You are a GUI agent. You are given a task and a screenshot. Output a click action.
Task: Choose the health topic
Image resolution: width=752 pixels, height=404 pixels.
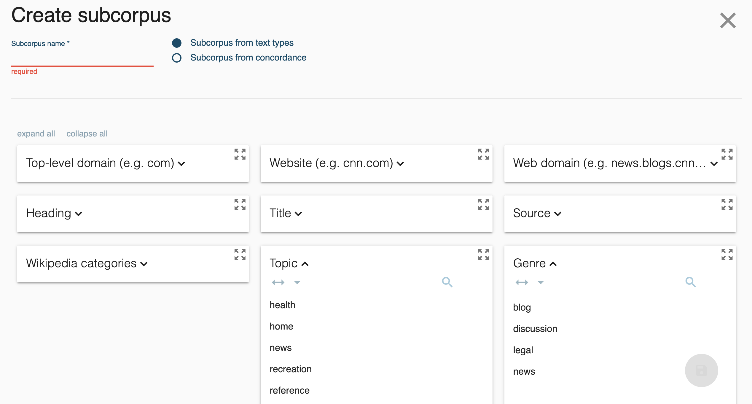(x=282, y=305)
